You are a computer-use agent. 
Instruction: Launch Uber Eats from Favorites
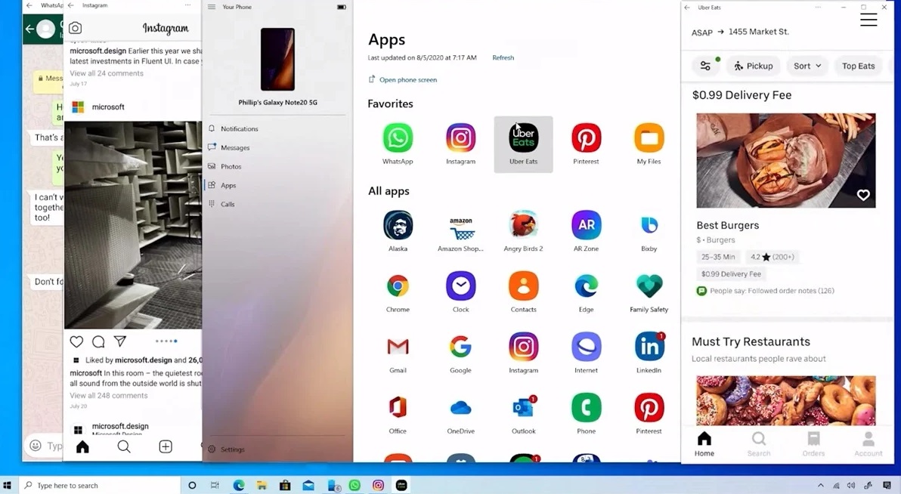(x=524, y=138)
